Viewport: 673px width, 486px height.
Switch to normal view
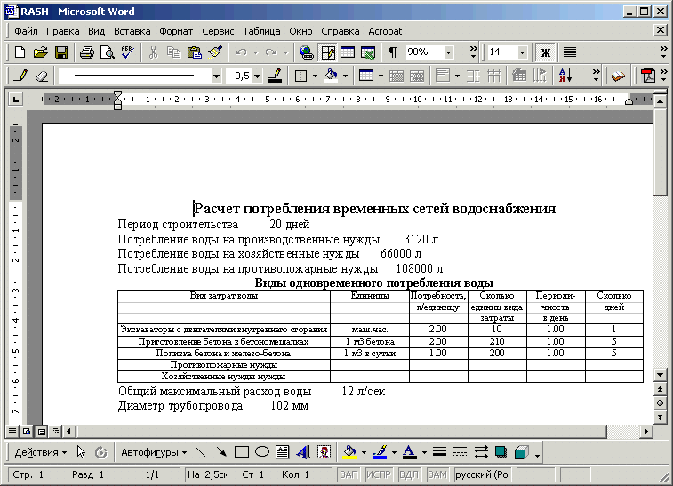(x=12, y=431)
